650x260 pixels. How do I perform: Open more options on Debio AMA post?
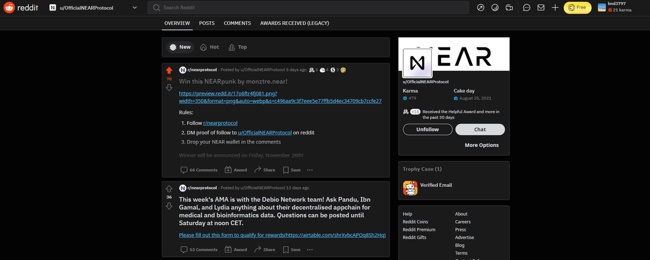click(x=310, y=249)
